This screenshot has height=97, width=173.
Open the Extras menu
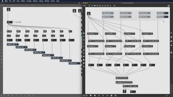pyautogui.click(x=53, y=1)
